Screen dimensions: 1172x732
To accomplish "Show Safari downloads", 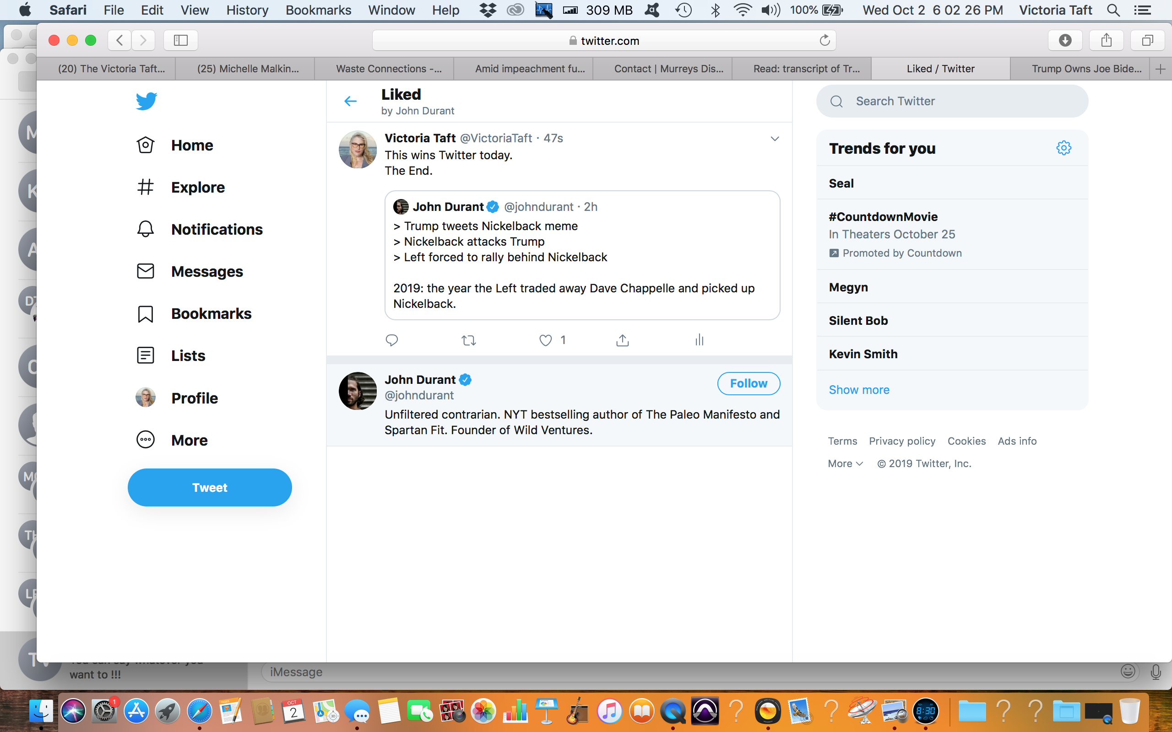I will (1065, 40).
